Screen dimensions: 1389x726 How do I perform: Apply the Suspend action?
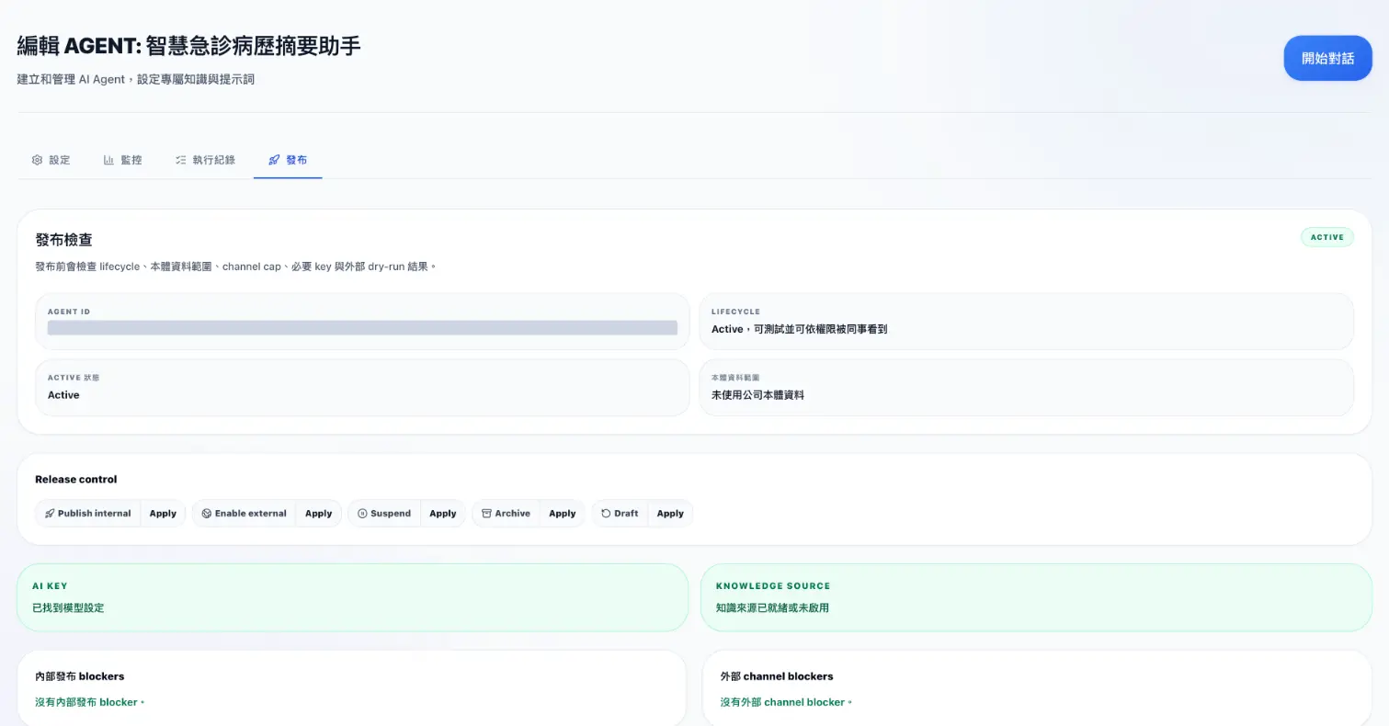[443, 514]
